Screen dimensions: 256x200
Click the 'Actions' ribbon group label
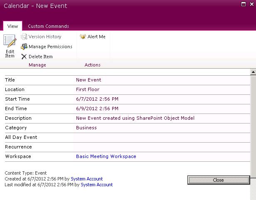point(92,65)
